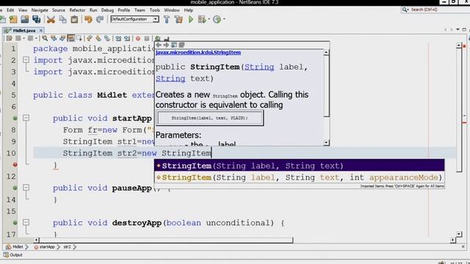Image resolution: width=470 pixels, height=264 pixels.
Task: Click the Profile Project icon
Action: (217, 20)
